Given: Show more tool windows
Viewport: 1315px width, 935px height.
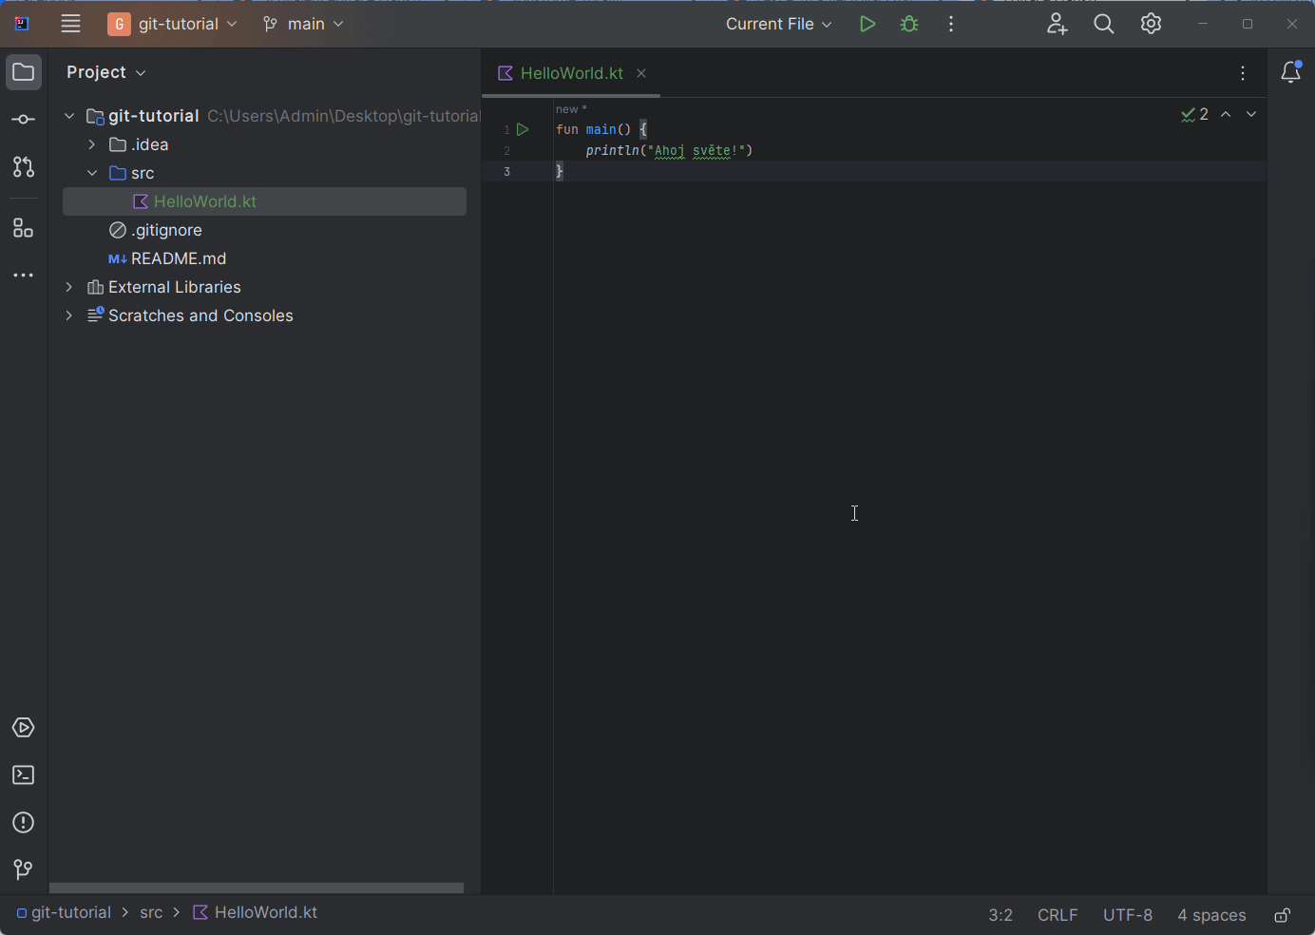Looking at the screenshot, I should pyautogui.click(x=24, y=276).
